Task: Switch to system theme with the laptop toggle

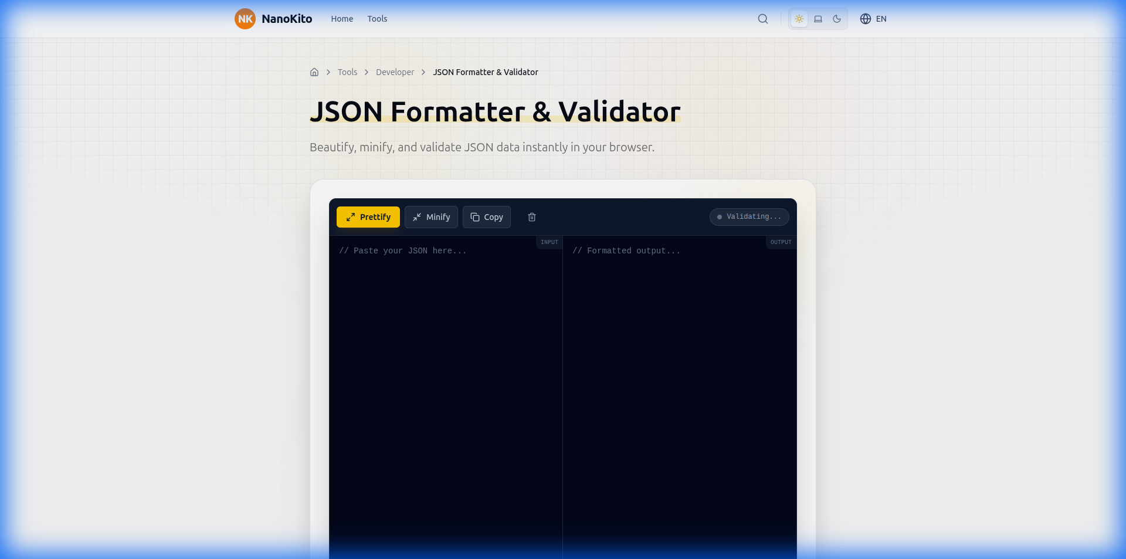Action: click(818, 19)
